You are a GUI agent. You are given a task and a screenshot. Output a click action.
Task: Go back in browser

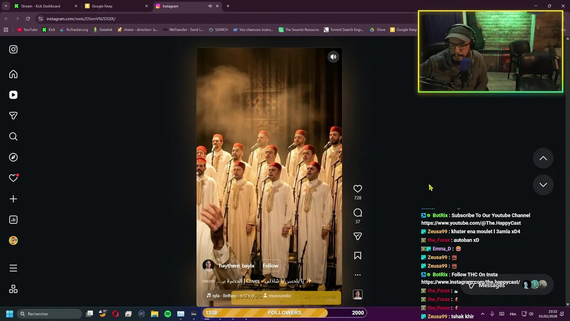(x=6, y=19)
